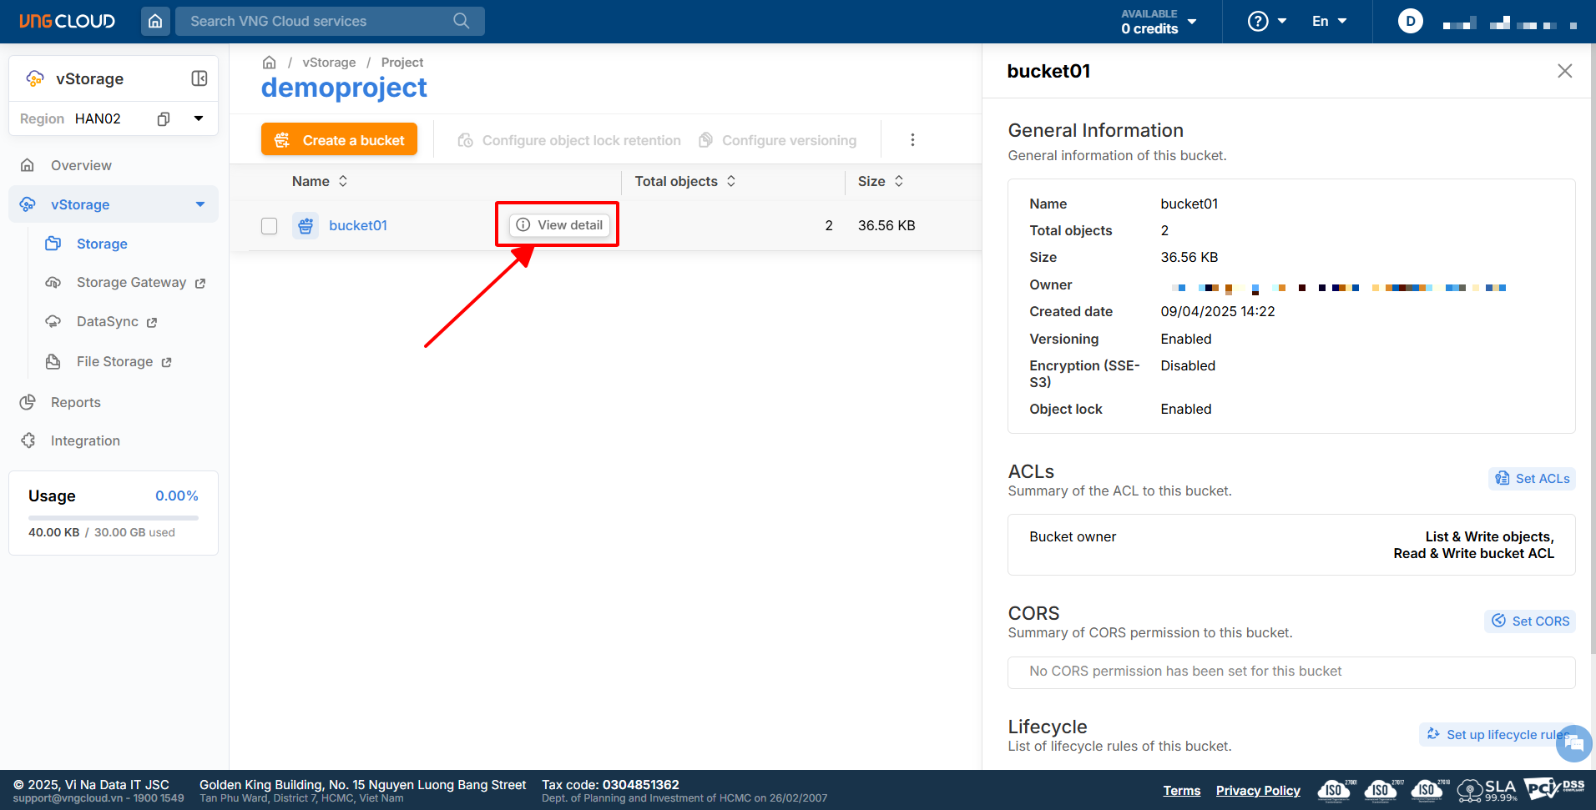Click the search magnifier icon
The image size is (1596, 810).
pyautogui.click(x=462, y=21)
